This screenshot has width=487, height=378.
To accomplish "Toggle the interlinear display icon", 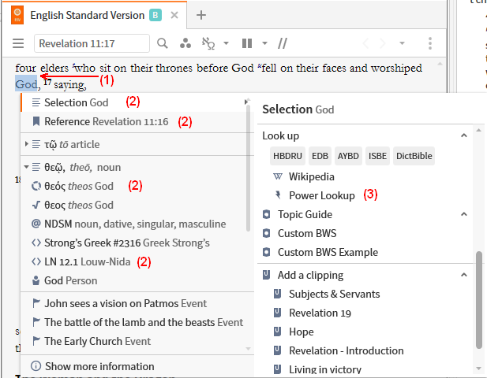I will [208, 43].
